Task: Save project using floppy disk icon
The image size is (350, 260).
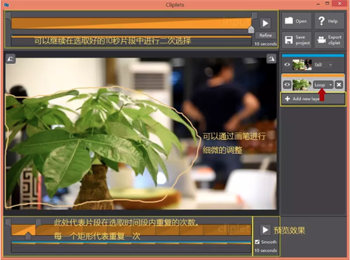Action: point(296,40)
